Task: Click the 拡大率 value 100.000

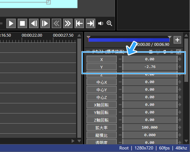Action: click(x=150, y=127)
